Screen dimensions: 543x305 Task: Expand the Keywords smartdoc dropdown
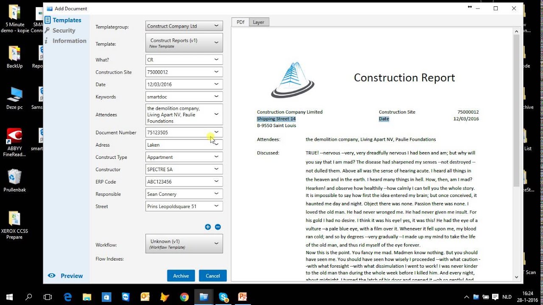(x=216, y=97)
